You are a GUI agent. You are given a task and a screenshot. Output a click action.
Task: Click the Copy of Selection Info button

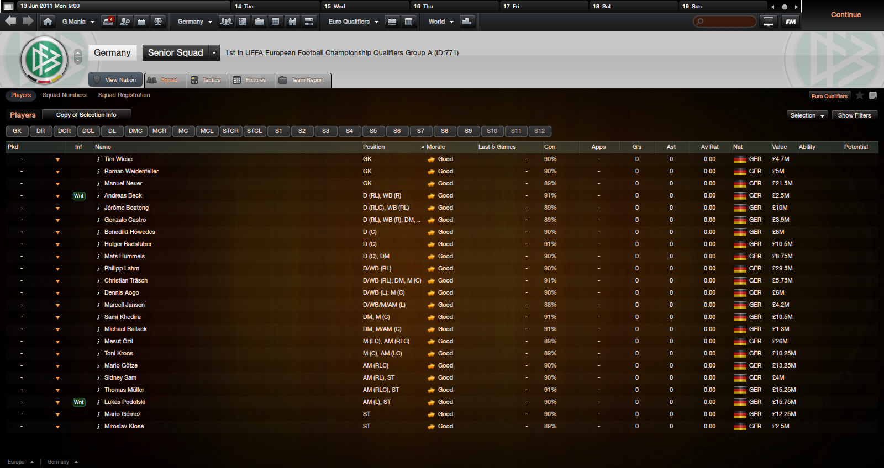(86, 115)
